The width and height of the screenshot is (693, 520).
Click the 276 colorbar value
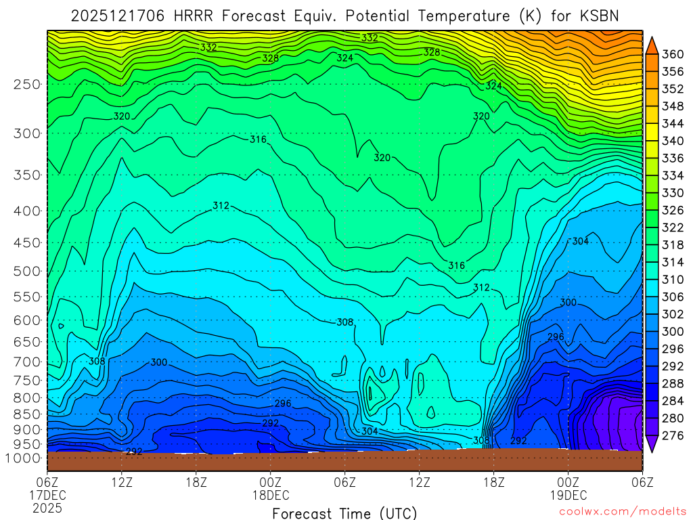click(673, 435)
